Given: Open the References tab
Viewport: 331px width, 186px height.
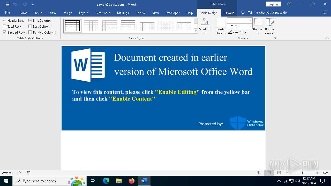Looking at the screenshot, I should pyautogui.click(x=103, y=13).
